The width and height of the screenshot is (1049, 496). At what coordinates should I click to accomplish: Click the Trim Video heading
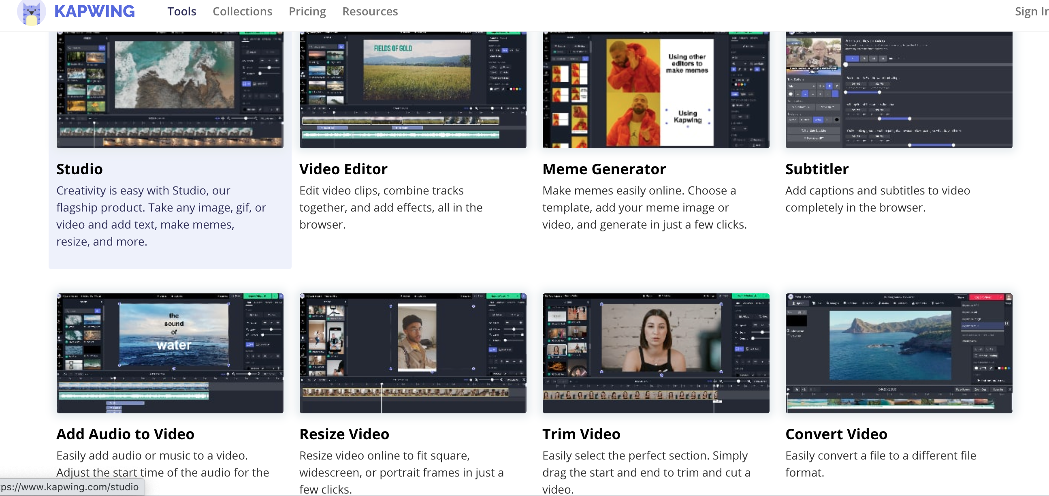[581, 434]
